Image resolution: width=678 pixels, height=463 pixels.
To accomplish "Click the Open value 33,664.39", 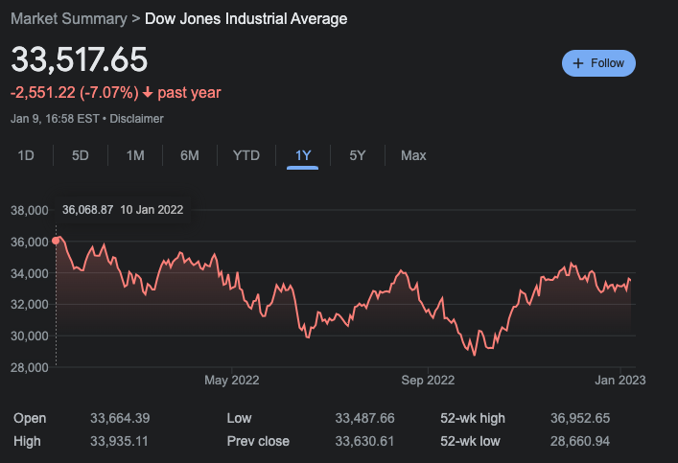I will coord(120,418).
